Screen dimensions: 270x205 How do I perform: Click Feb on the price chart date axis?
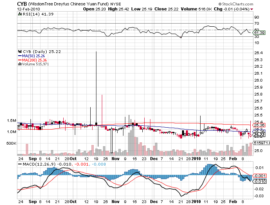[x=233, y=159]
